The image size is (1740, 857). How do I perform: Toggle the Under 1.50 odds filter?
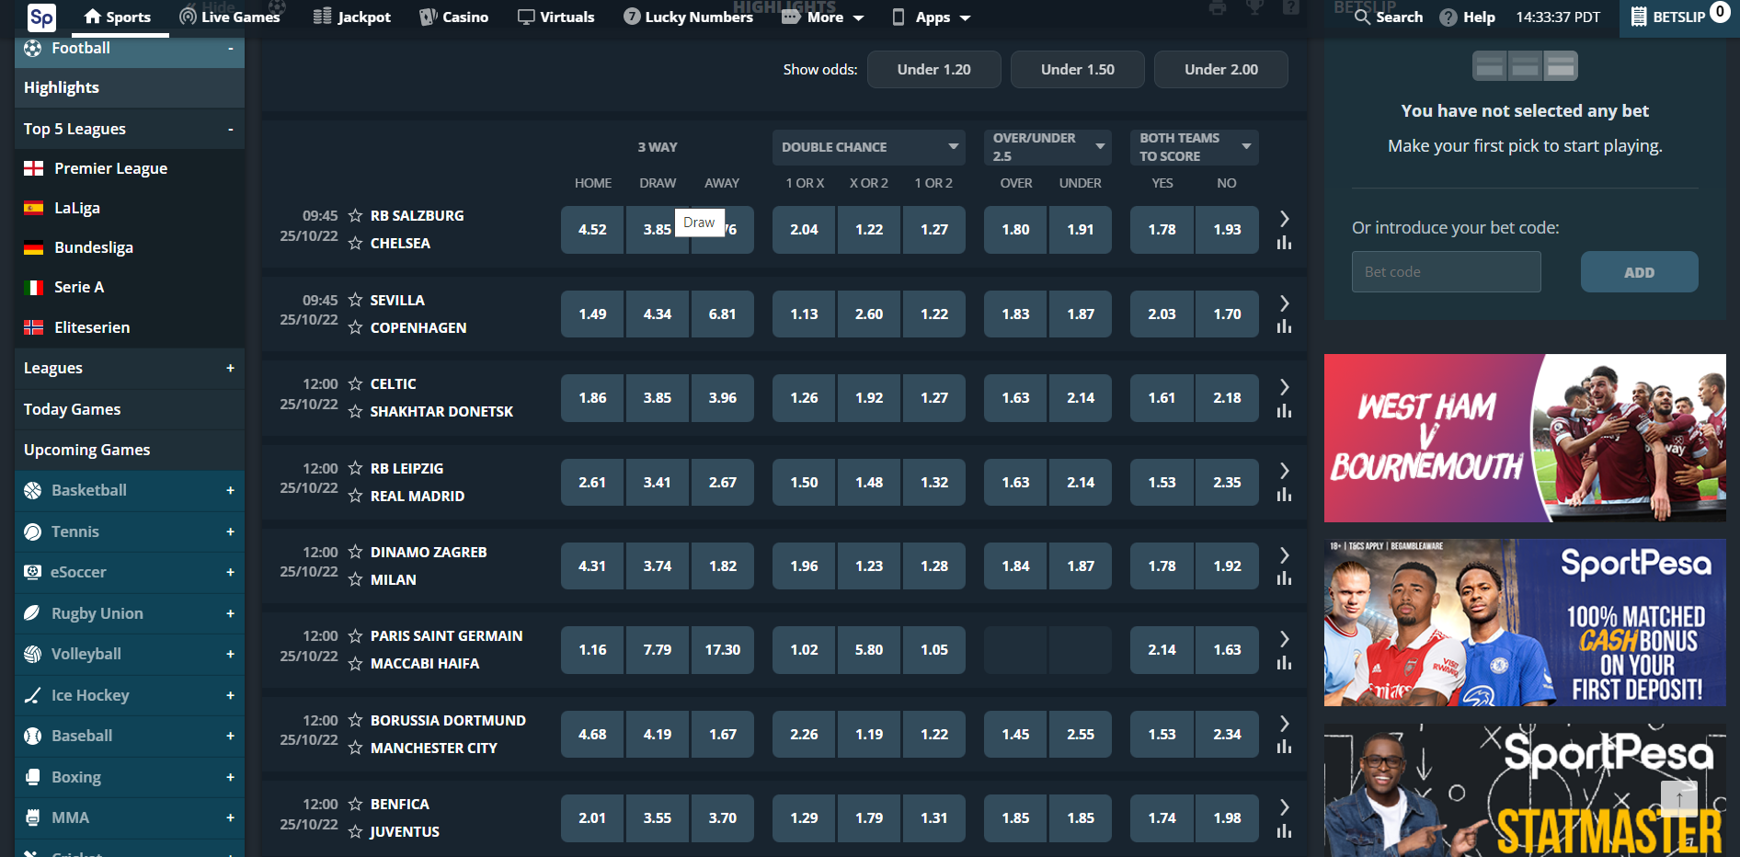tap(1077, 70)
